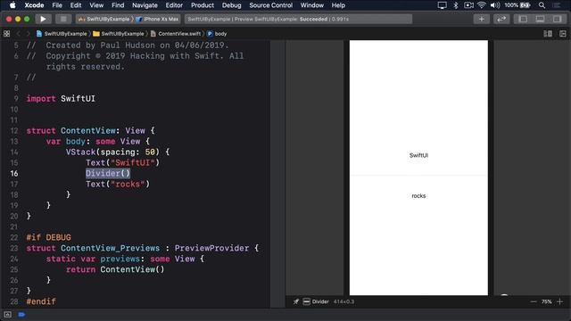
Task: Open the Apple menu
Action: [x=12, y=5]
